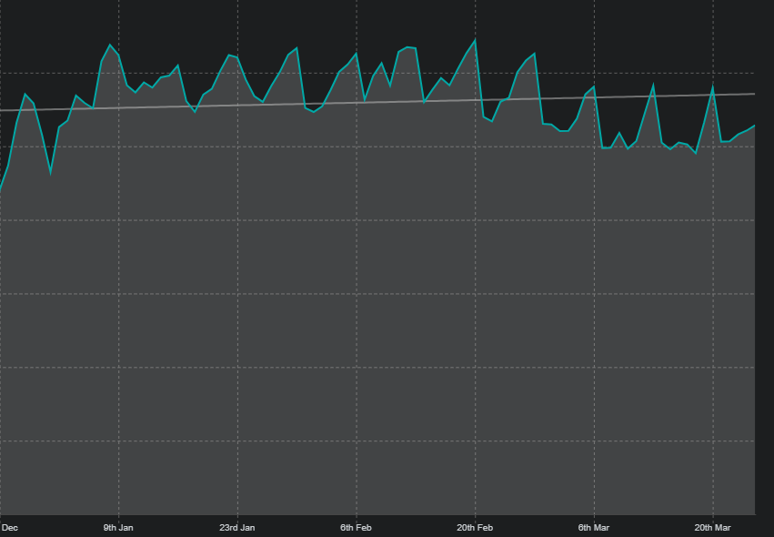Image resolution: width=774 pixels, height=537 pixels.
Task: Click the gray trend line at its right end
Action: [x=753, y=94]
